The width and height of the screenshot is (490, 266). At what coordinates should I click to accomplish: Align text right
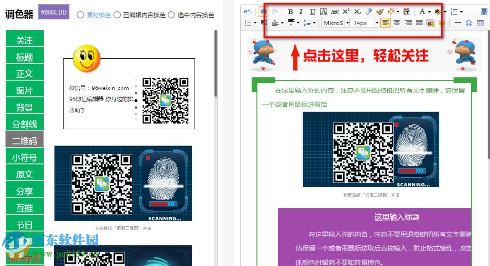click(x=408, y=23)
